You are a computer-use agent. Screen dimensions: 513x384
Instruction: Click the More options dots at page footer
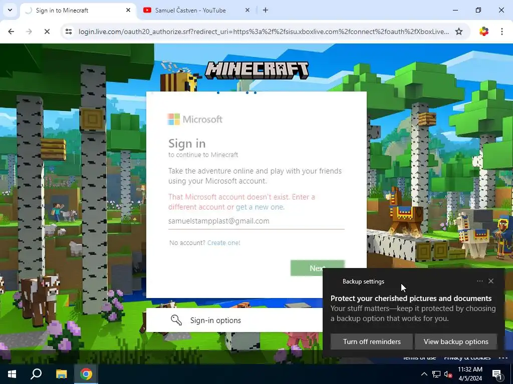coord(503,357)
